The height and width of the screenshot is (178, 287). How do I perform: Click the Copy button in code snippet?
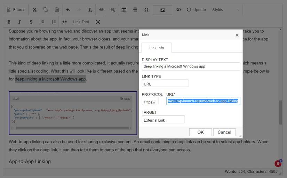tap(125, 99)
